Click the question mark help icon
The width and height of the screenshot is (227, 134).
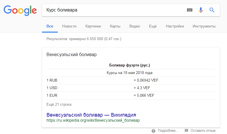(x=153, y=131)
